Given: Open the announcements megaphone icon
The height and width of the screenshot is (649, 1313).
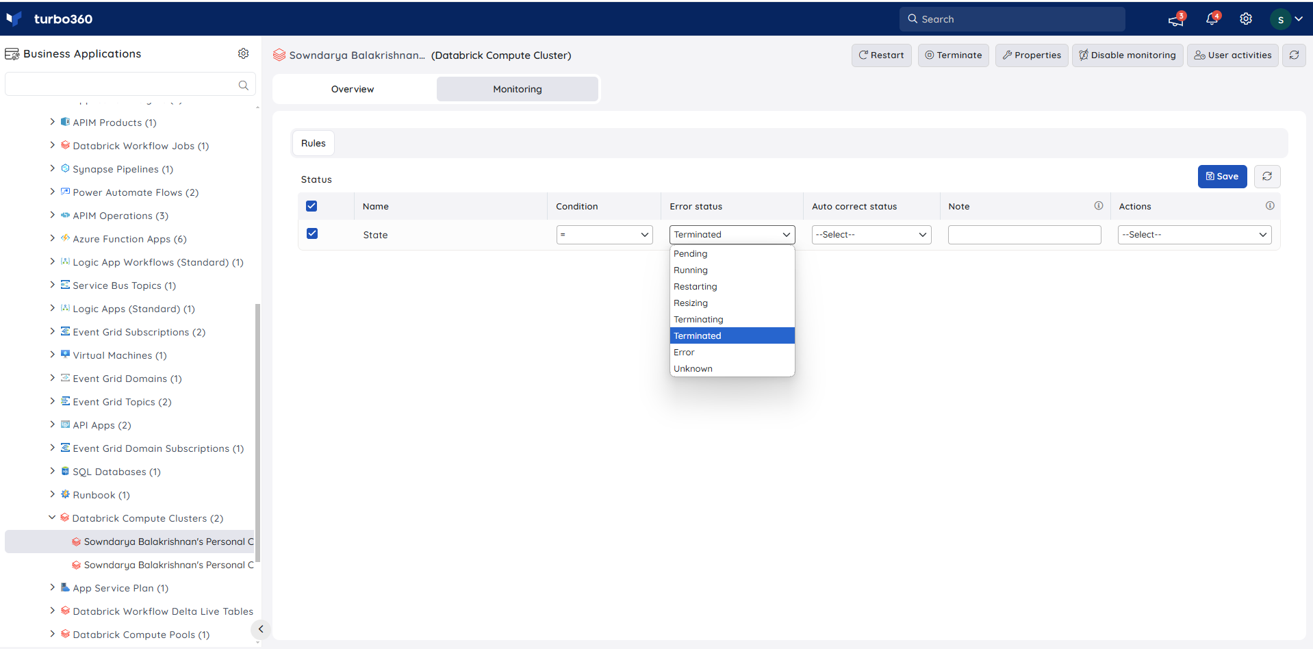Looking at the screenshot, I should 1175,20.
